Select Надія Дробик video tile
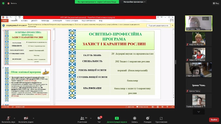221x124 pixels. (199, 70)
